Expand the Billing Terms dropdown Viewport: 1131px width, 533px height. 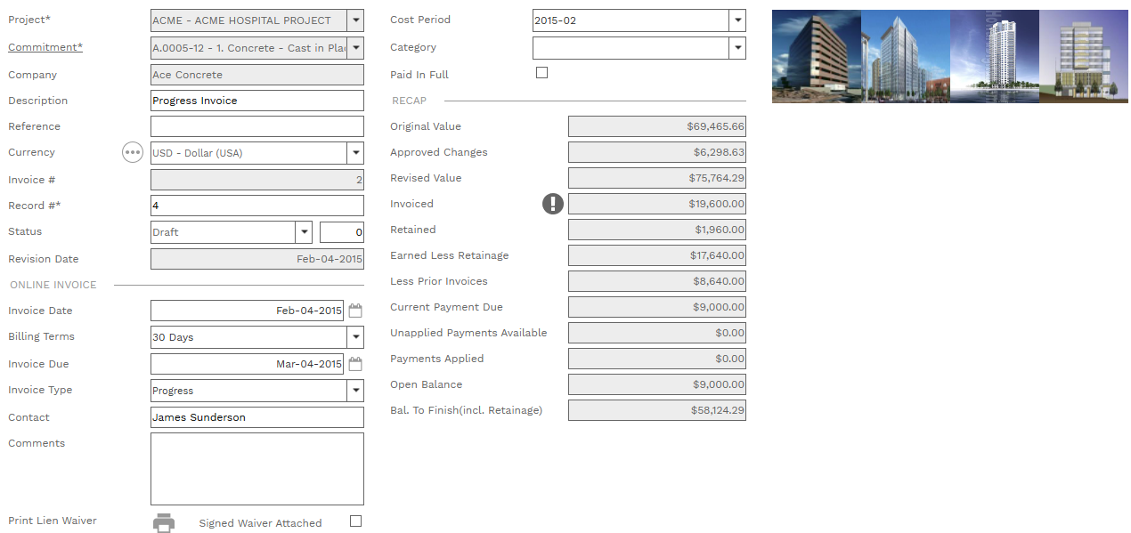355,337
